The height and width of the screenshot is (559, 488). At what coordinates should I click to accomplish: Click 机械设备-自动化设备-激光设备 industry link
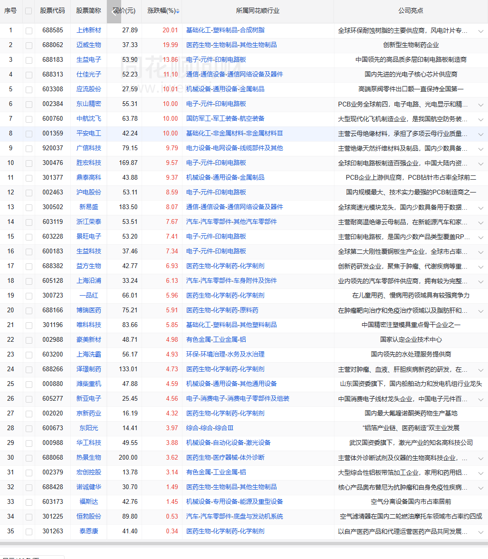(x=229, y=443)
